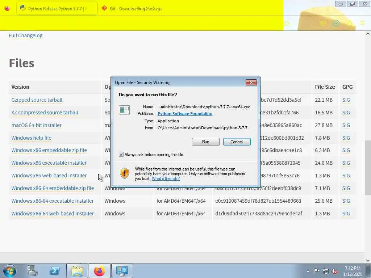
Task: Open the SIG link for Gzipped source tarball
Action: pyautogui.click(x=346, y=100)
